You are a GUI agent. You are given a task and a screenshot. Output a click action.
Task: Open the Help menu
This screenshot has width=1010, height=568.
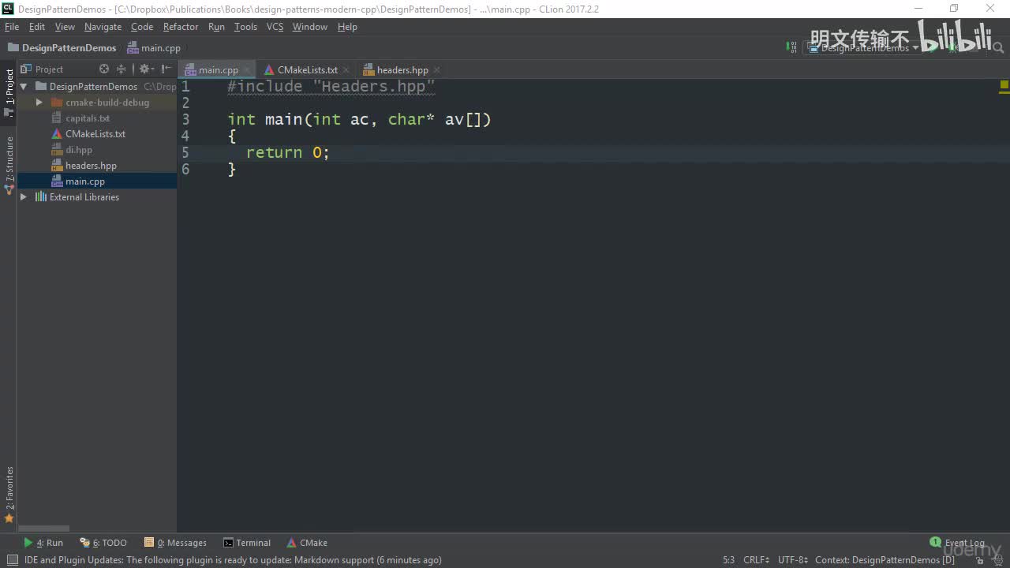click(347, 27)
